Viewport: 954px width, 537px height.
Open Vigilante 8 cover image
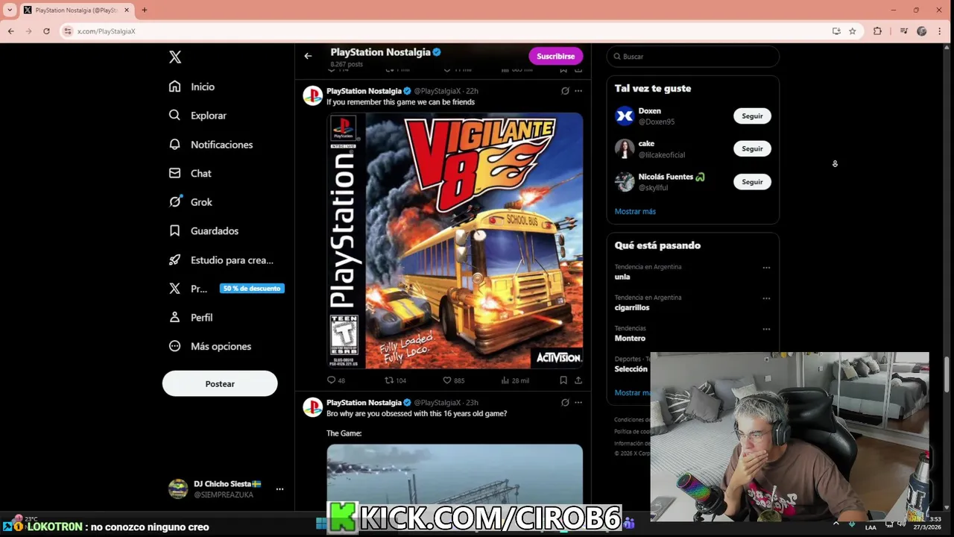click(455, 240)
